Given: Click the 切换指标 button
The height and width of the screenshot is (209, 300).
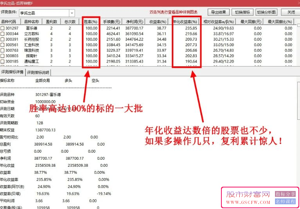Looking at the screenshot, I should (243, 12).
